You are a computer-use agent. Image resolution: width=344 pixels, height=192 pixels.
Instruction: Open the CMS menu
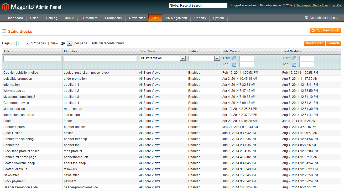coord(155,18)
